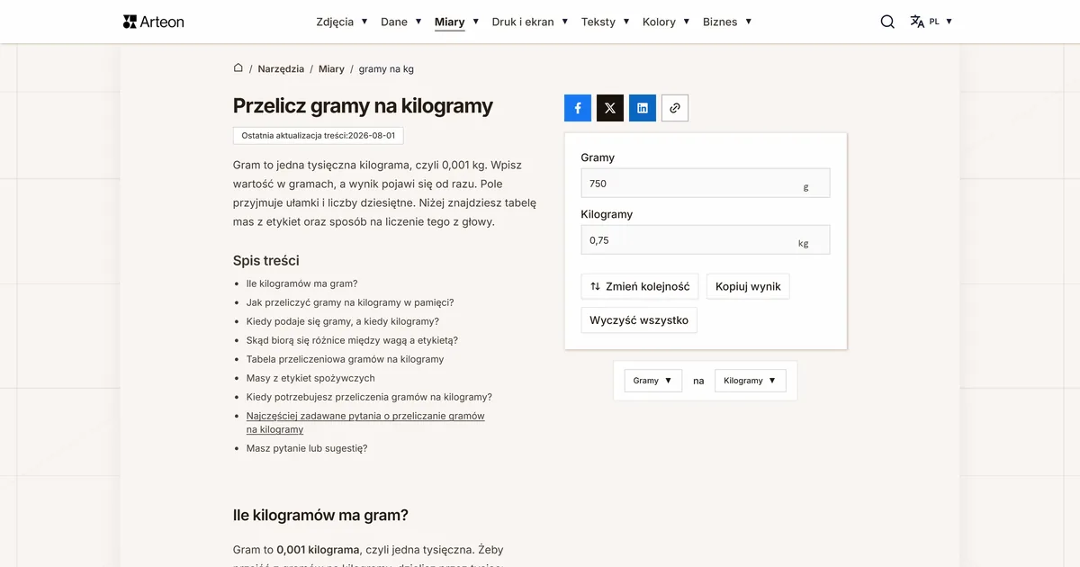Expand the Biznes menu
The height and width of the screenshot is (567, 1080).
727,22
